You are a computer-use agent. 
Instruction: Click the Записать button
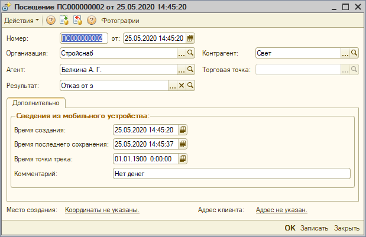click(x=314, y=228)
